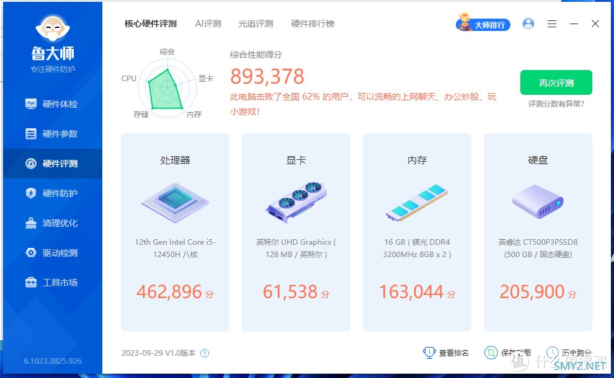Click the version number 6.1023.3825.926
Image resolution: width=614 pixels, height=378 pixels.
(53, 361)
